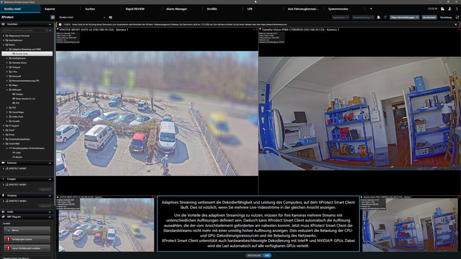Collapse the Ansichten section
Image resolution: width=461 pixels, height=259 pixels.
tap(50, 24)
